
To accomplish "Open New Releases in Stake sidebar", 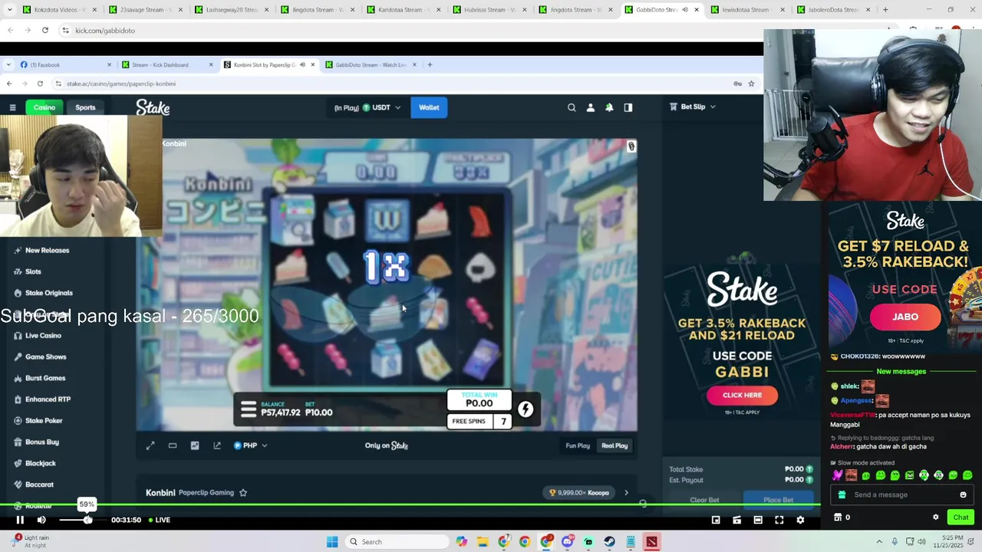I will 47,250.
